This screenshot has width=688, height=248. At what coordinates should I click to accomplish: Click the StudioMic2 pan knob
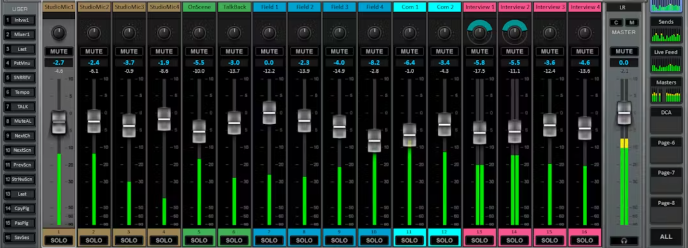point(94,33)
